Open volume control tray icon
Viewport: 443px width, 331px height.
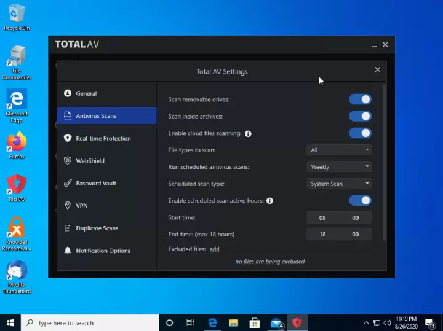pos(387,323)
